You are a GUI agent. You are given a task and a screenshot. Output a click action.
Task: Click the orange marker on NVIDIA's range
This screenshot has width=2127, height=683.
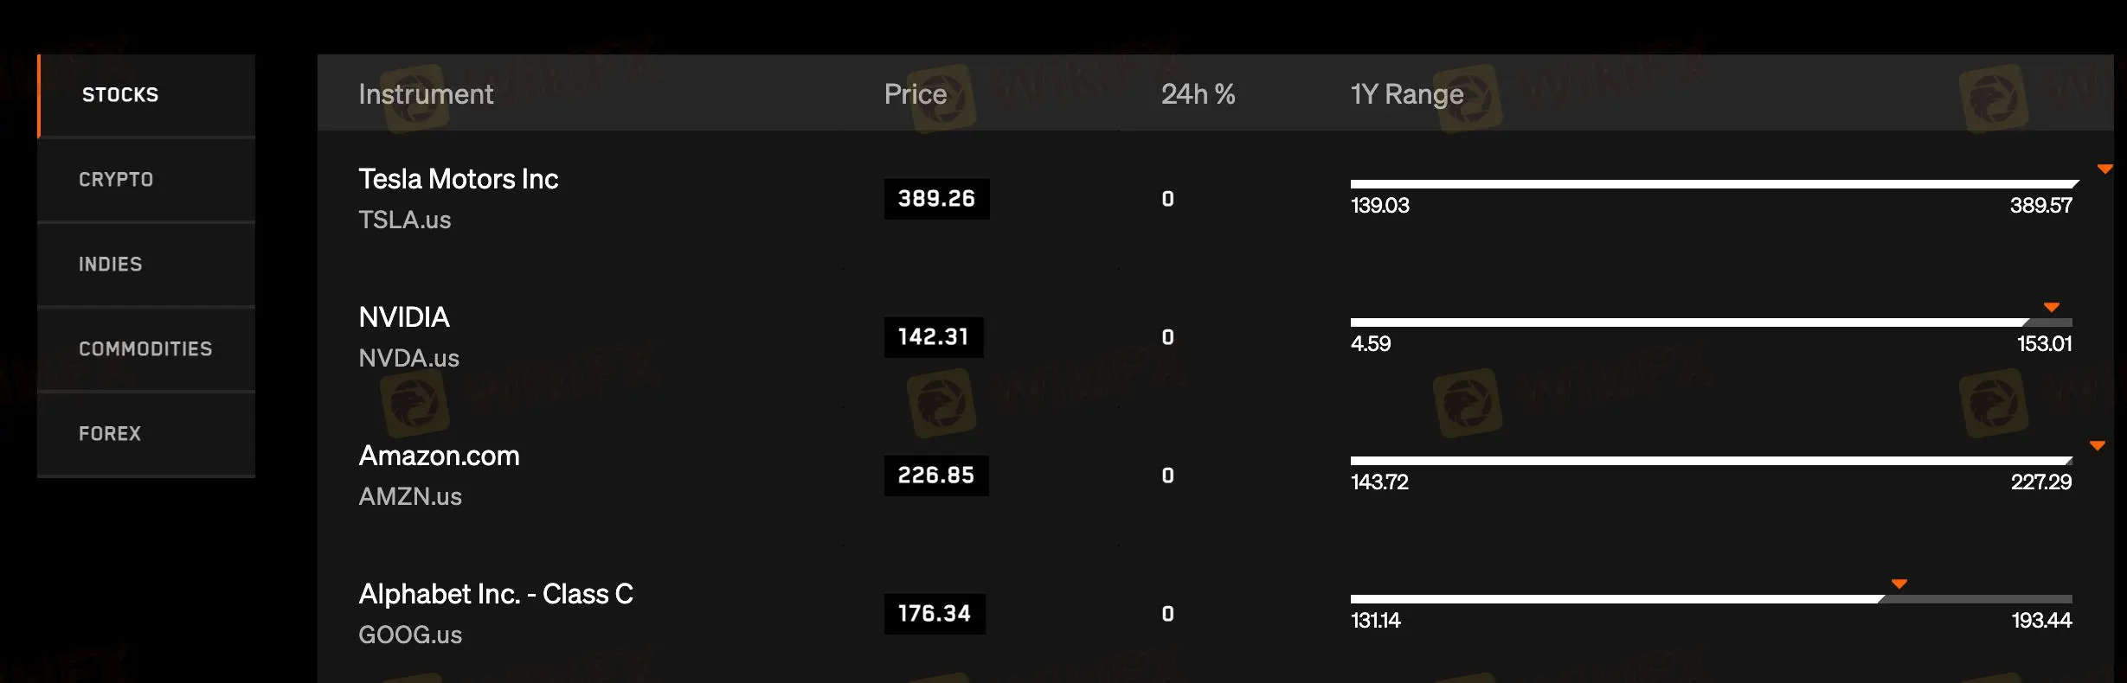point(2051,308)
